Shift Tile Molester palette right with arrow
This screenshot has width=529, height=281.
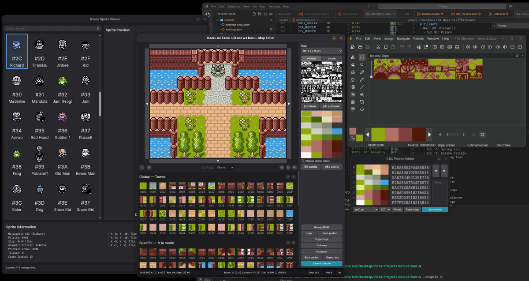[x=429, y=135]
